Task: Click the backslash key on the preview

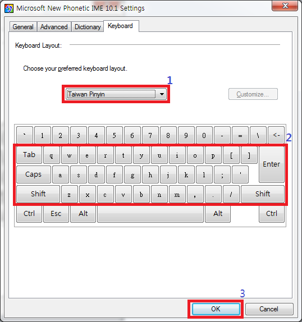Action: pos(258,135)
